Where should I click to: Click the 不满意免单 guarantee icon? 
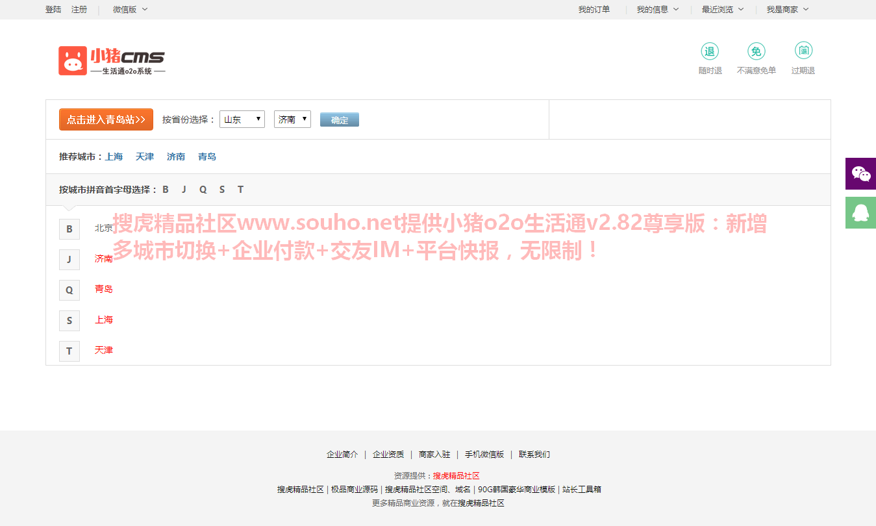click(757, 51)
